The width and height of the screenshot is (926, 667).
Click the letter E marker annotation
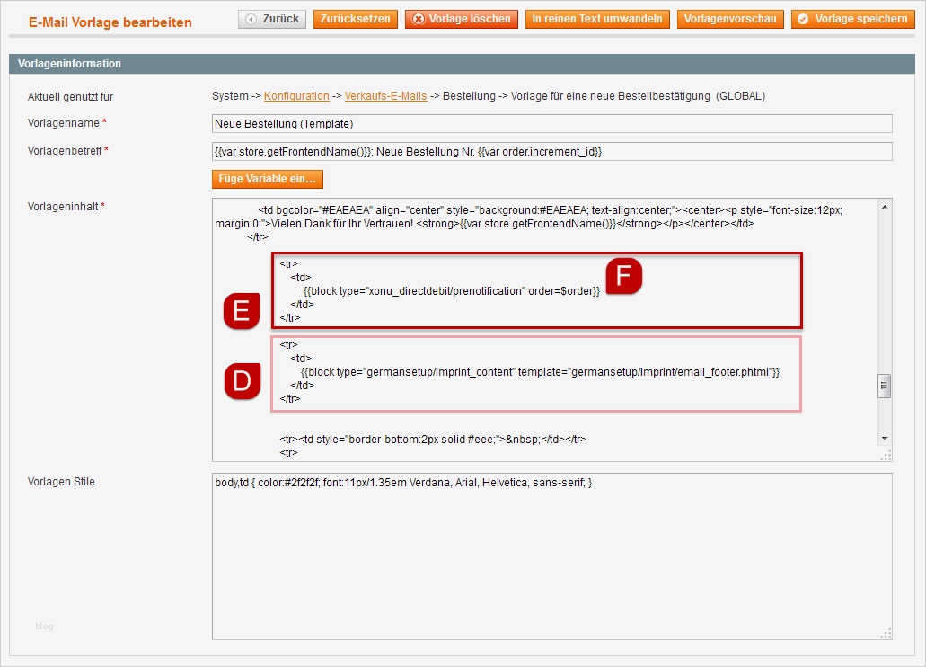[241, 312]
